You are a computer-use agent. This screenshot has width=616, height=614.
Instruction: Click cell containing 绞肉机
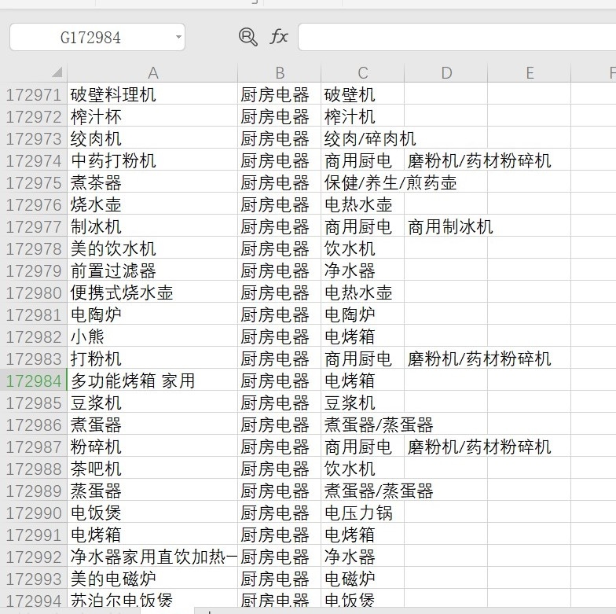coord(152,138)
